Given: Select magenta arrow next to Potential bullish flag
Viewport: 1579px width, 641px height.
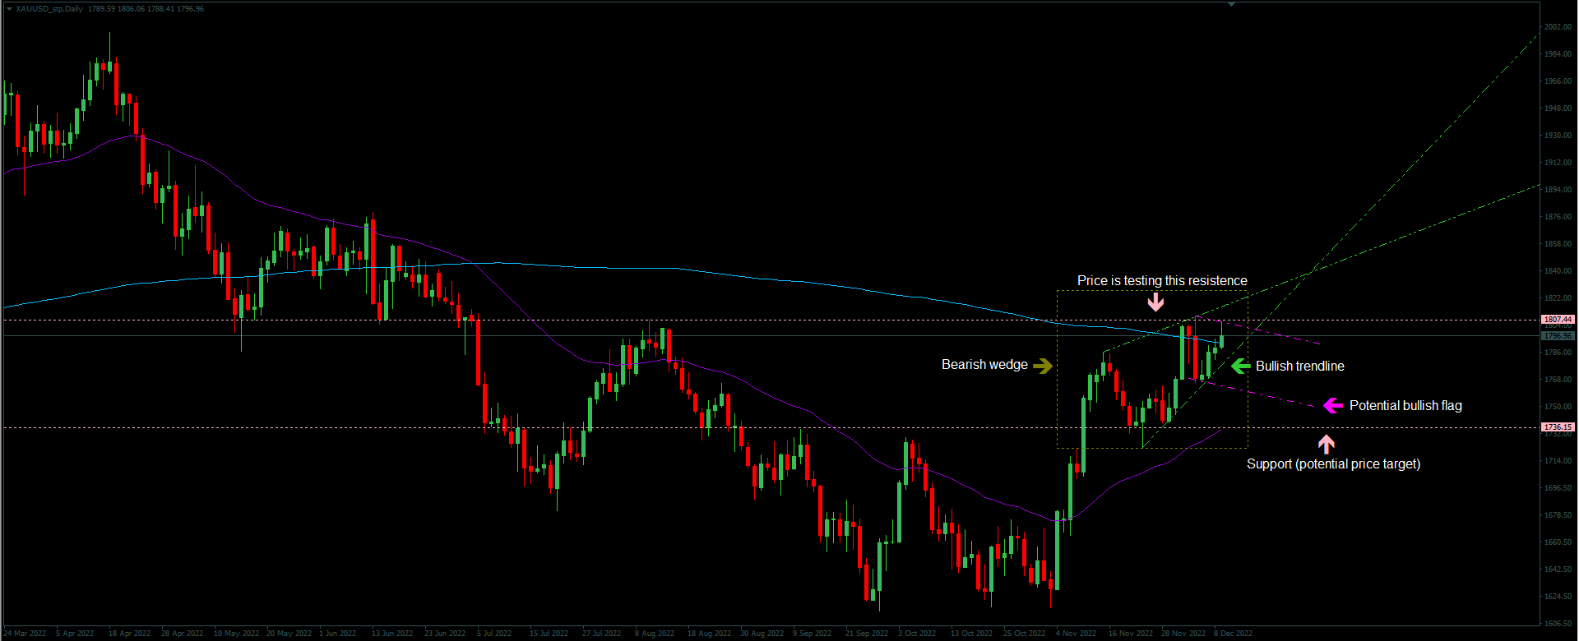Looking at the screenshot, I should pyautogui.click(x=1332, y=406).
